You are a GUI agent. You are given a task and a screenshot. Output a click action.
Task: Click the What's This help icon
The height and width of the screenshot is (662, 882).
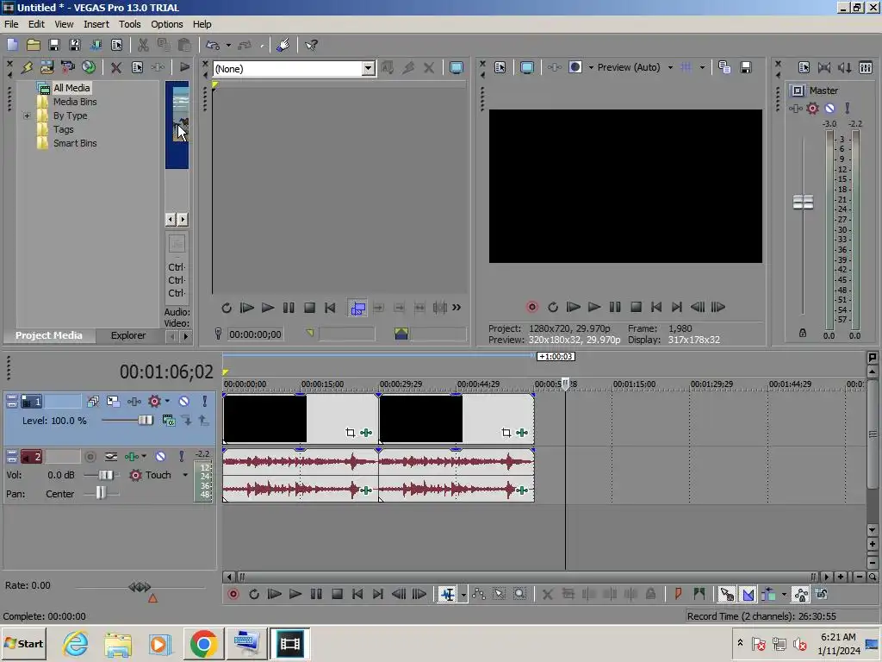coord(311,45)
